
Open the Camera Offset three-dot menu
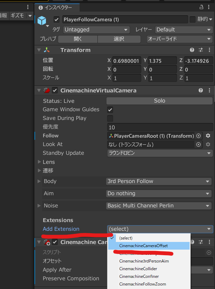coord(209,242)
